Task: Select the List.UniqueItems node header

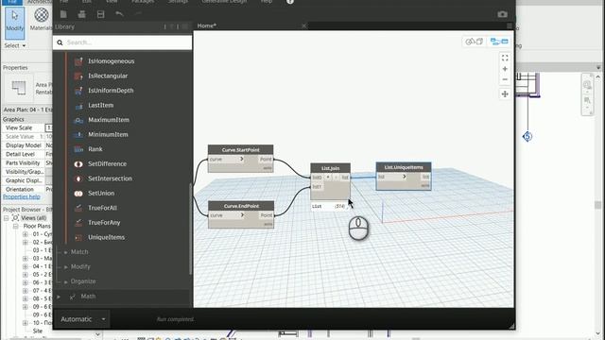Action: [404, 167]
